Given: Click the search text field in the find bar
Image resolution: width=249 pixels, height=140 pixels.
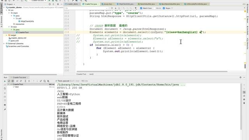Looking at the screenshot, I should pyautogui.click(x=86, y=8).
